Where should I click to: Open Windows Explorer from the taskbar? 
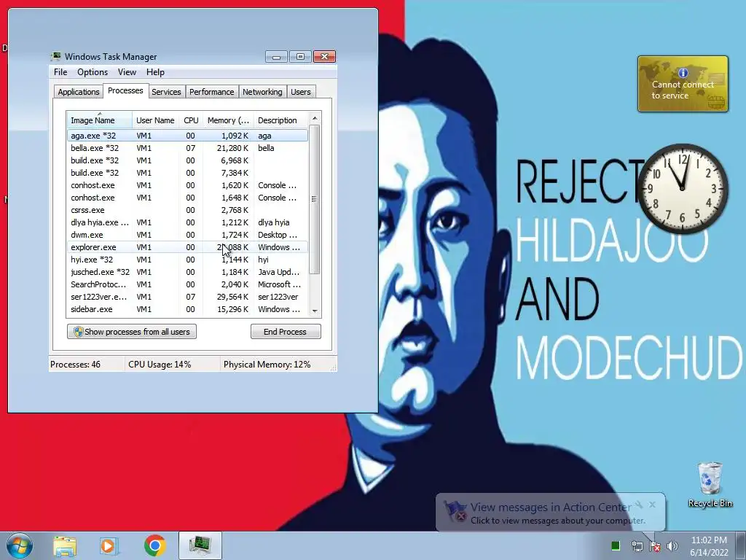pos(65,546)
